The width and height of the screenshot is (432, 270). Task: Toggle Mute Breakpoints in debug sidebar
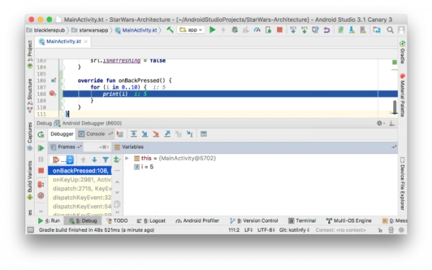click(41, 195)
